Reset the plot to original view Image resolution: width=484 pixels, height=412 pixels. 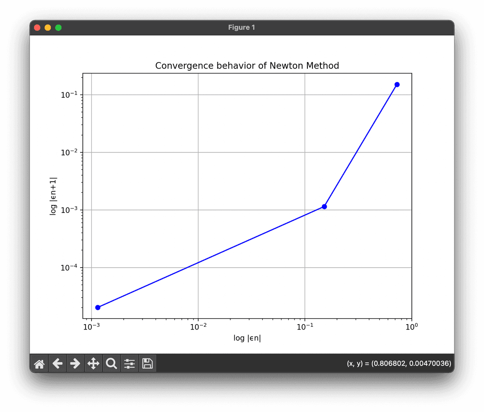pyautogui.click(x=39, y=363)
